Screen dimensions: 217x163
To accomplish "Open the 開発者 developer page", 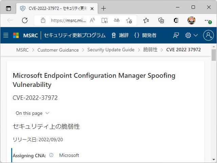I will coord(145,35).
